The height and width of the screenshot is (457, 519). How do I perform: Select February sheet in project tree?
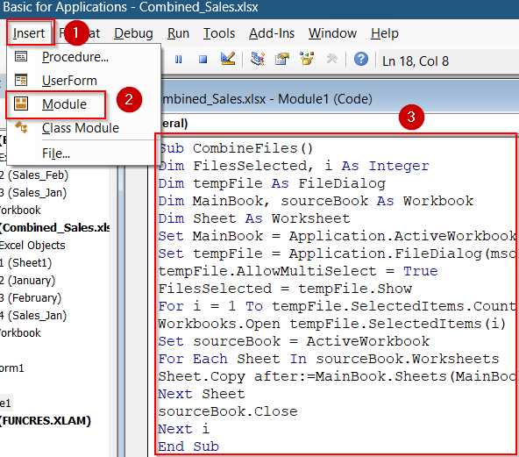tap(31, 297)
